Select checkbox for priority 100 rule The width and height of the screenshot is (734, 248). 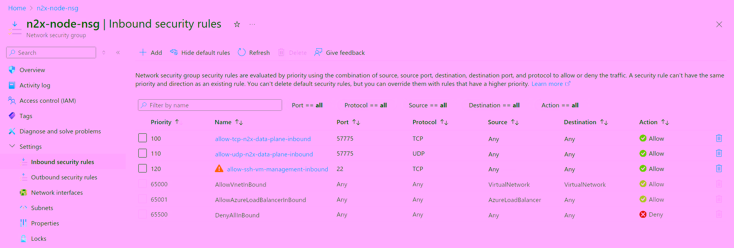(143, 138)
